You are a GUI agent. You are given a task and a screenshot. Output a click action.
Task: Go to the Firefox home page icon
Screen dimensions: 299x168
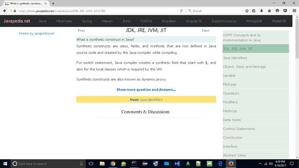(269, 11)
